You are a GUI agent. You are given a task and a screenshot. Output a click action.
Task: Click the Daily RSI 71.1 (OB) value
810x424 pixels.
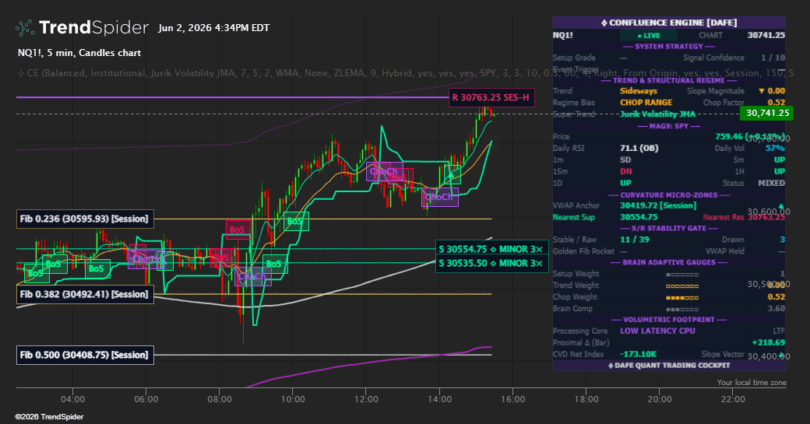tap(639, 149)
